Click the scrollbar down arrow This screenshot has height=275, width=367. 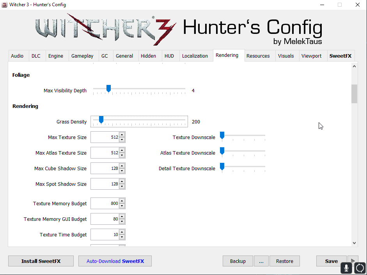355,243
